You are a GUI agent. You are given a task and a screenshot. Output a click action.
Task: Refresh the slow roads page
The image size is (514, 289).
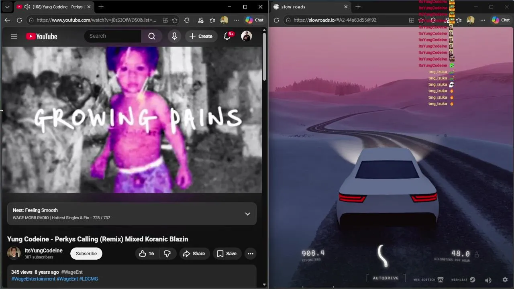(x=276, y=20)
